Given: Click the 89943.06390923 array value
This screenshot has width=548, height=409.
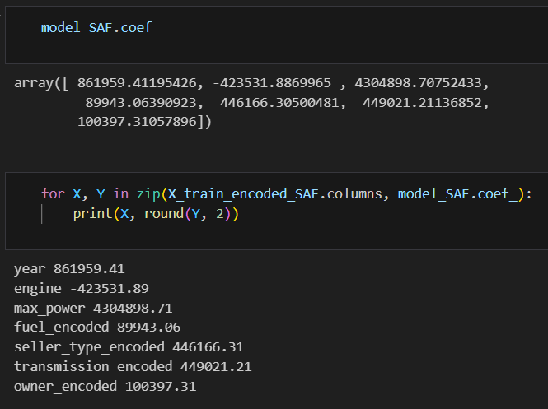Looking at the screenshot, I should pyautogui.click(x=141, y=103).
